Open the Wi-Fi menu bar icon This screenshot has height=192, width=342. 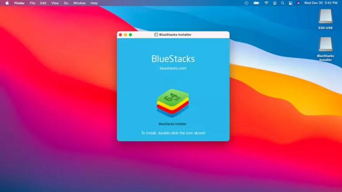pyautogui.click(x=266, y=3)
